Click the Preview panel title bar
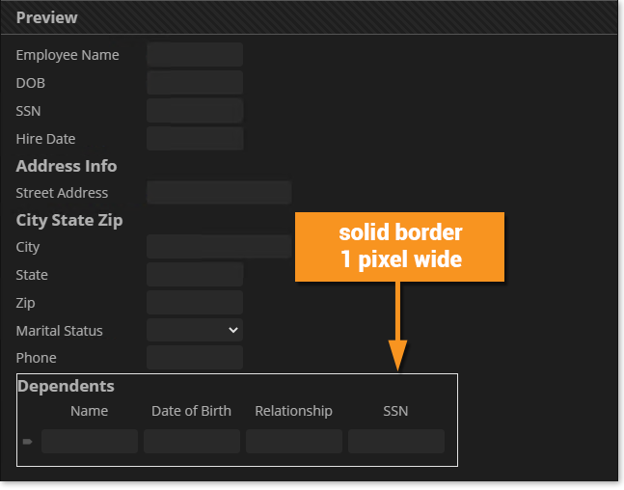Viewport: 624px width, 490px height. coord(309,17)
